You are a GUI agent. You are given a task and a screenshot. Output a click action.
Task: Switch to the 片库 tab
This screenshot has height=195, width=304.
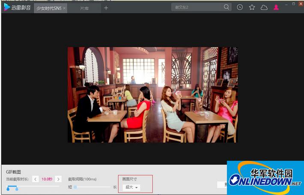click(x=85, y=8)
